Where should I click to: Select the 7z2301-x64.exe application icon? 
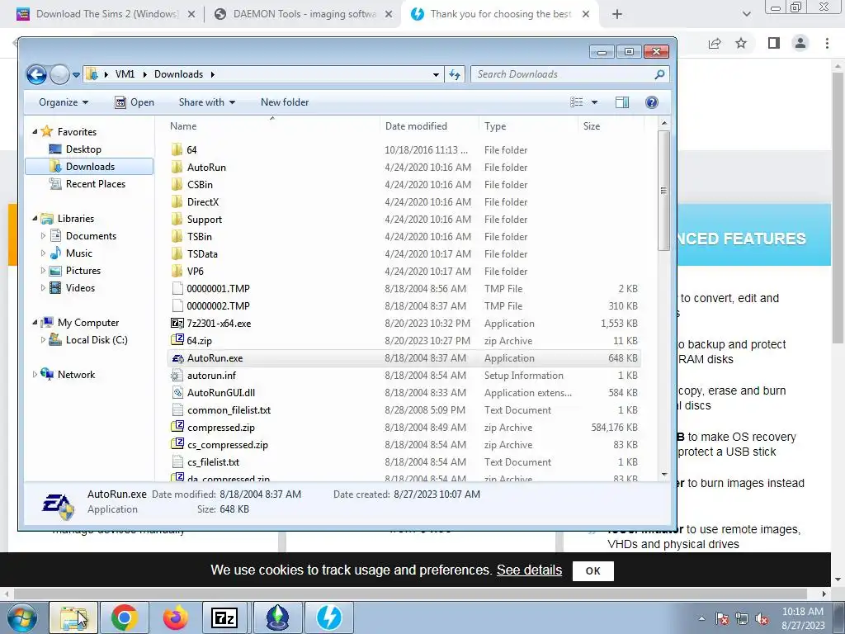pos(177,323)
